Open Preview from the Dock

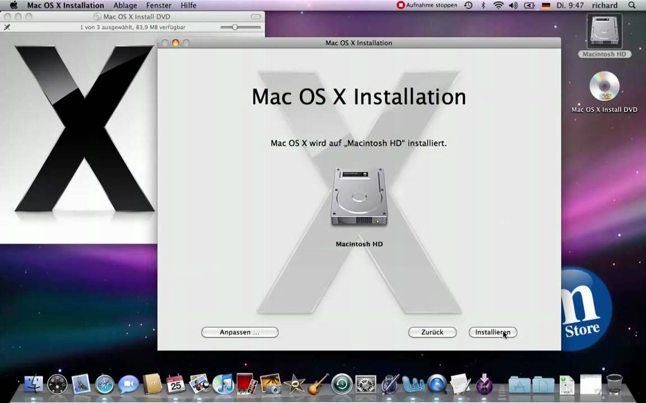tap(200, 385)
